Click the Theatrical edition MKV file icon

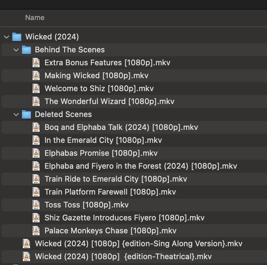click(26, 257)
